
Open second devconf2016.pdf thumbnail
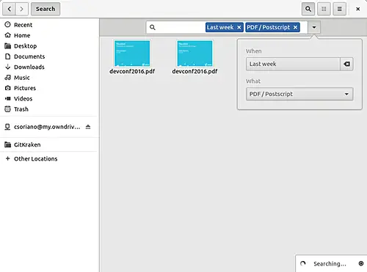pyautogui.click(x=195, y=54)
